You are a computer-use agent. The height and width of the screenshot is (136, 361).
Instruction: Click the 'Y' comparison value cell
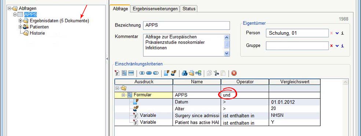(295, 122)
